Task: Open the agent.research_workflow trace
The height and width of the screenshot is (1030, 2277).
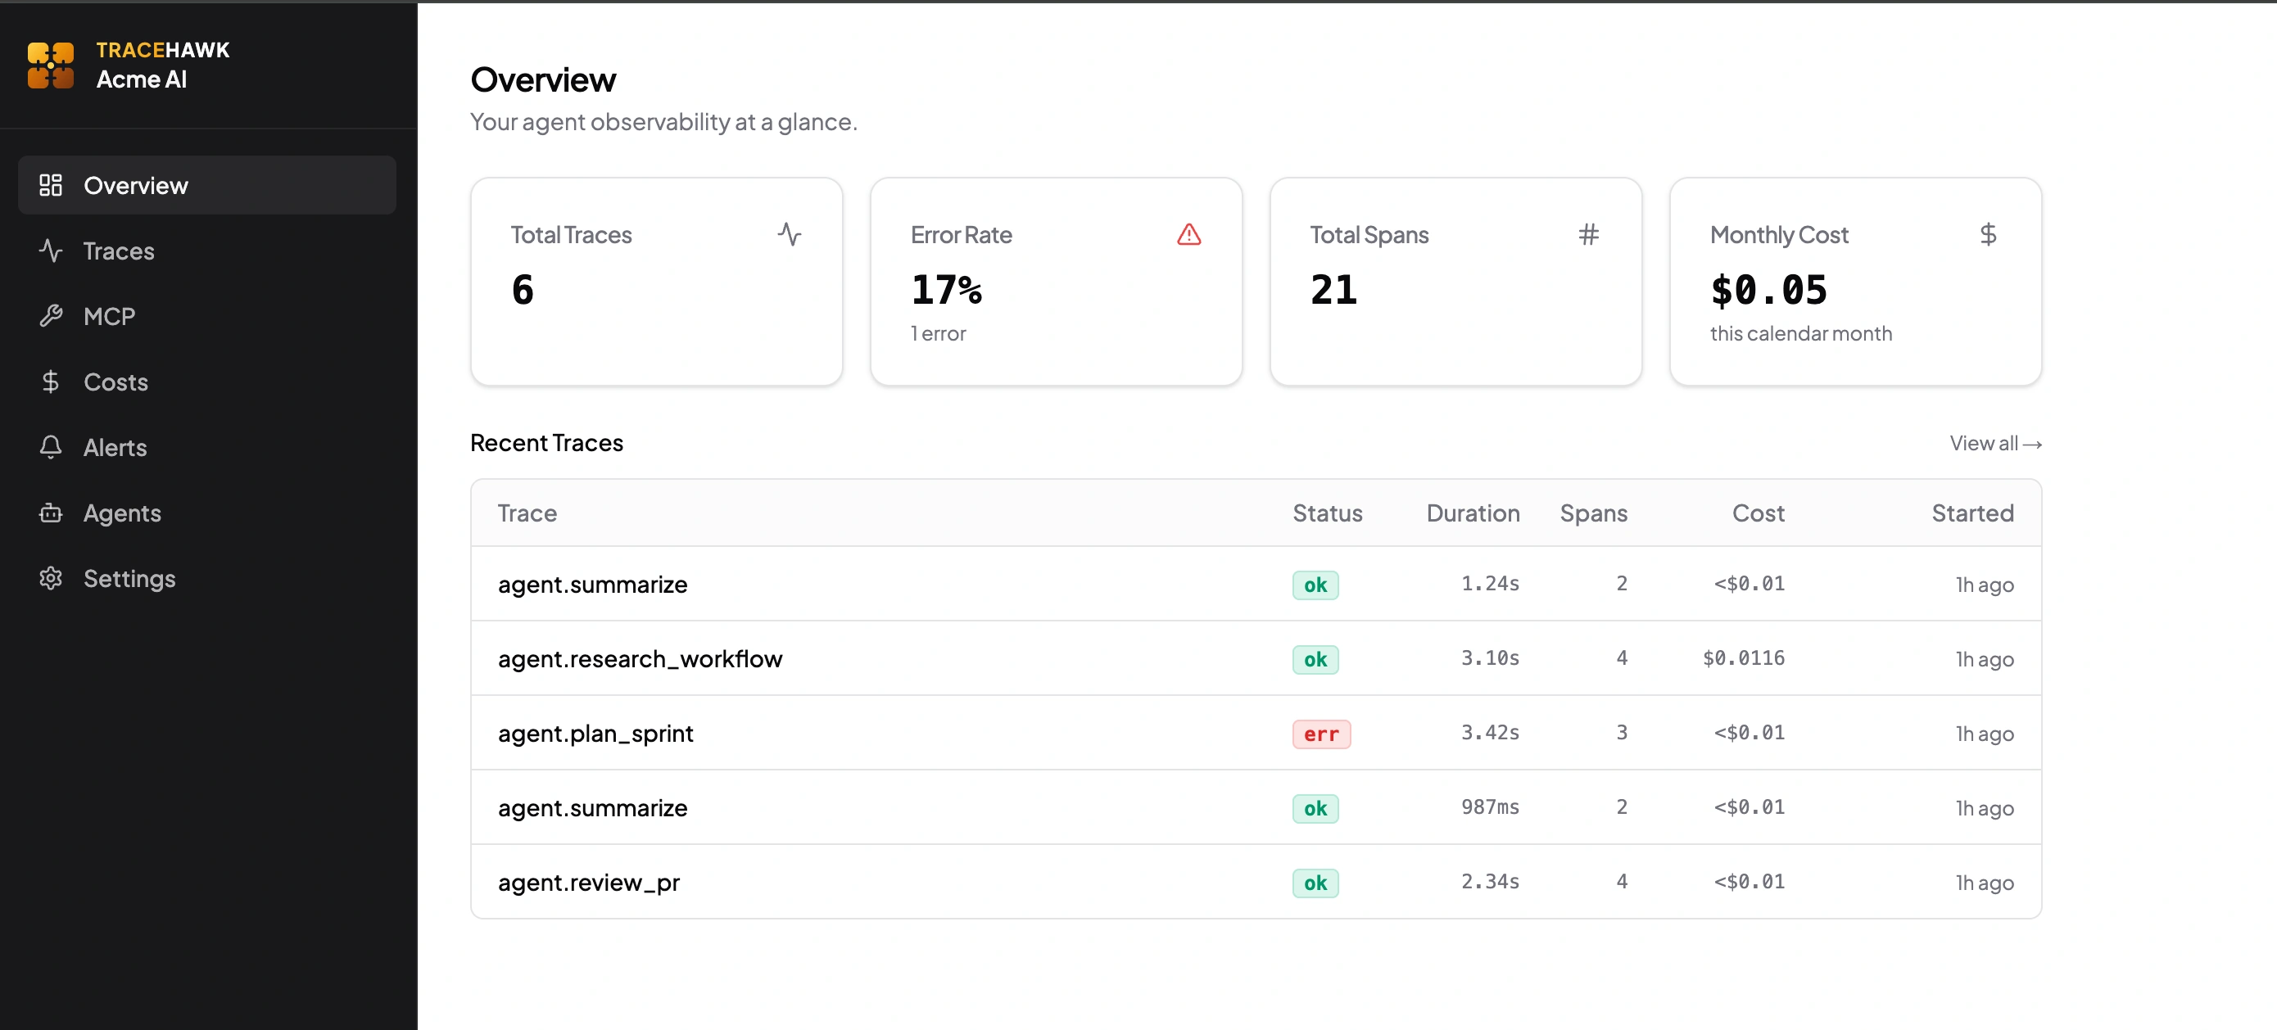Action: [x=640, y=659]
